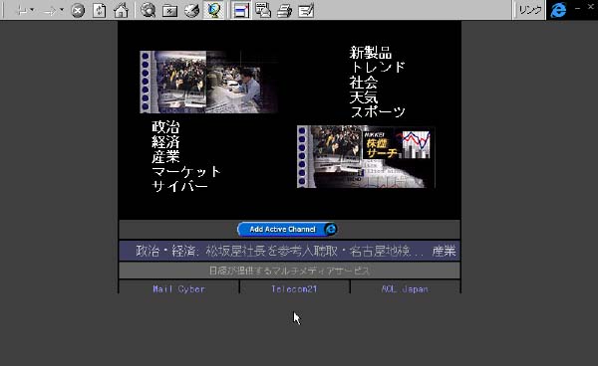Toggle the Channels satellite dish button

[x=213, y=10]
